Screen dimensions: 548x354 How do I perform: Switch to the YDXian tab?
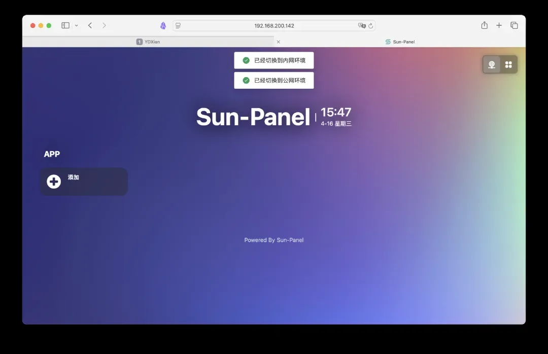[x=148, y=42]
